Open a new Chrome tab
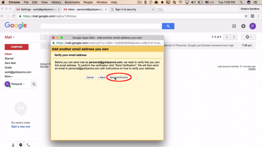This screenshot has width=262, height=147. tap(160, 10)
